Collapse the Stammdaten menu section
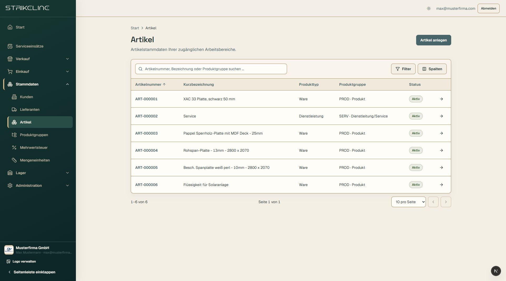The image size is (506, 281). click(38, 84)
